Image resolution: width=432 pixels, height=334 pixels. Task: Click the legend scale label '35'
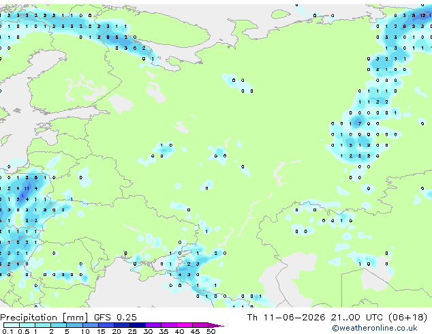(164, 331)
